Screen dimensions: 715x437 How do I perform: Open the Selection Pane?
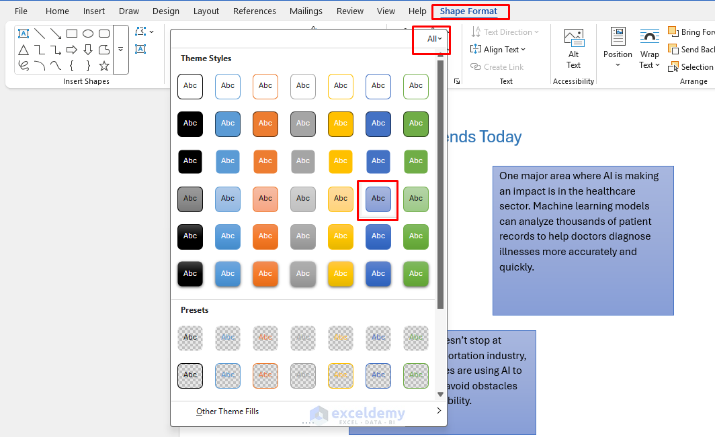point(691,66)
